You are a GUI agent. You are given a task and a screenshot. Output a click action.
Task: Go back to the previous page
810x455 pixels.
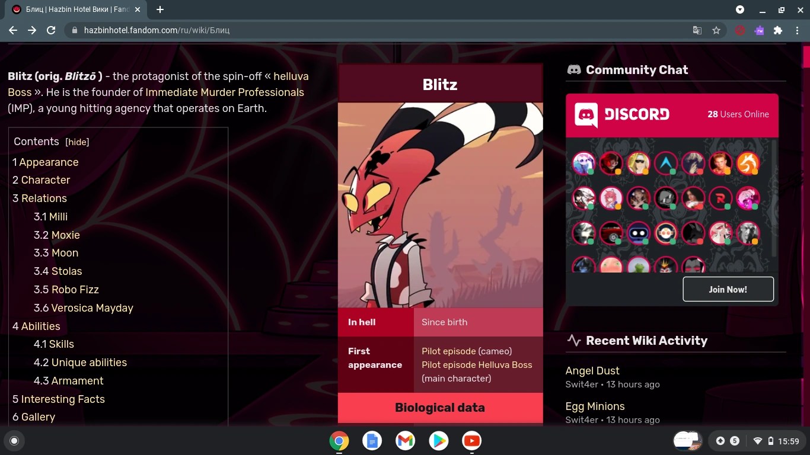pos(13,30)
